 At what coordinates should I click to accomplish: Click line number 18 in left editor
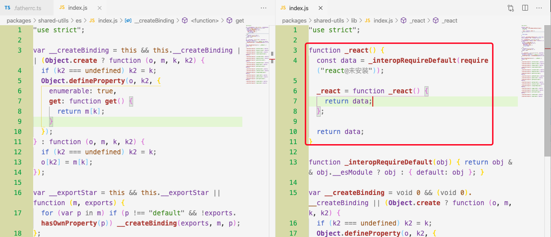pyautogui.click(x=18, y=233)
